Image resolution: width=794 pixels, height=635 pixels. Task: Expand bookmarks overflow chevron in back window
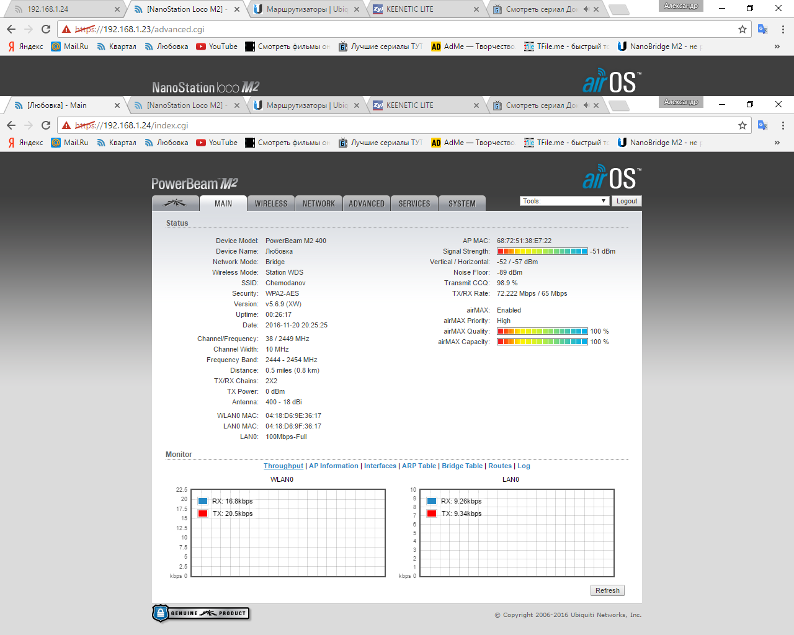[777, 47]
